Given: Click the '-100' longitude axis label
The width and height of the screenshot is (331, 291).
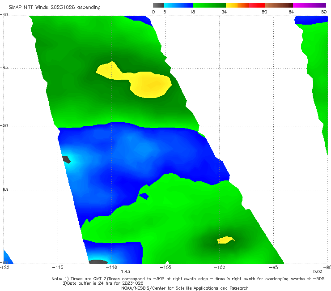Looking at the screenshot, I should point(219,267).
